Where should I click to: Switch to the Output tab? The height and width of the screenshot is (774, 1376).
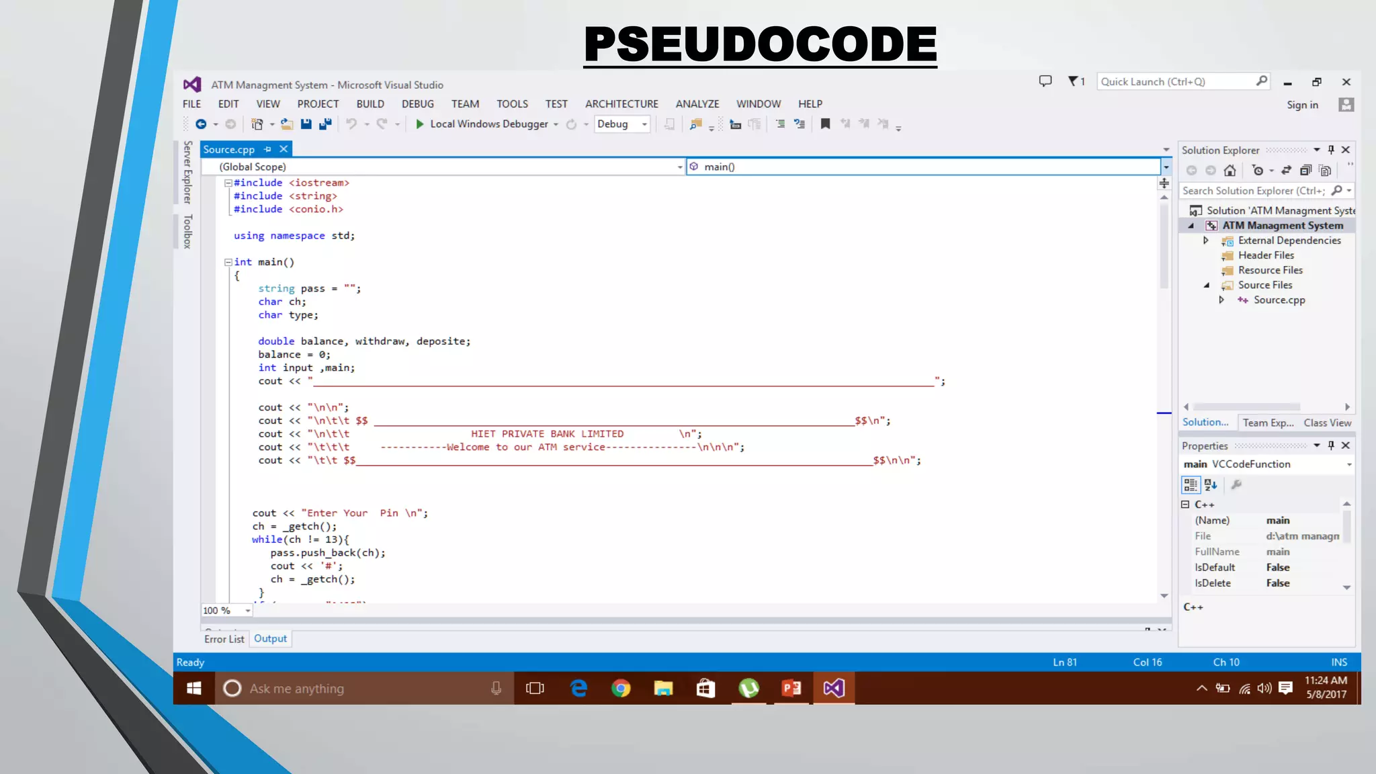[270, 639]
